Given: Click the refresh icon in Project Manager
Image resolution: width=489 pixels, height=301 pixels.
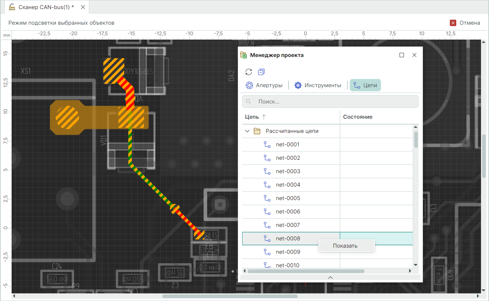Looking at the screenshot, I should coord(249,72).
